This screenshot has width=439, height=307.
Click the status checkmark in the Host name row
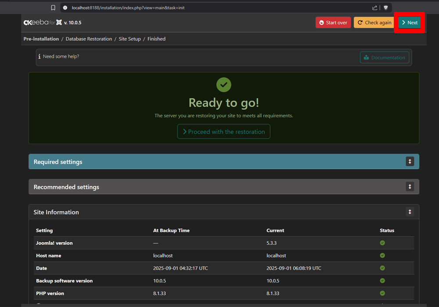tap(382, 255)
